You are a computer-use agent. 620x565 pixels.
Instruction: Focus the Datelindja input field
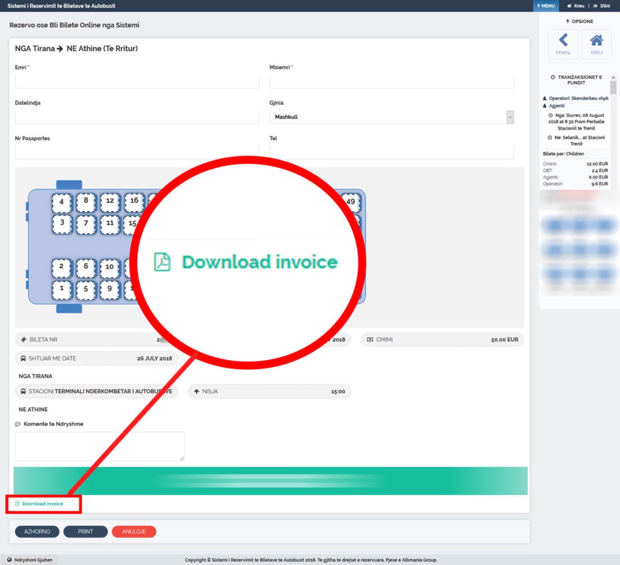point(137,117)
